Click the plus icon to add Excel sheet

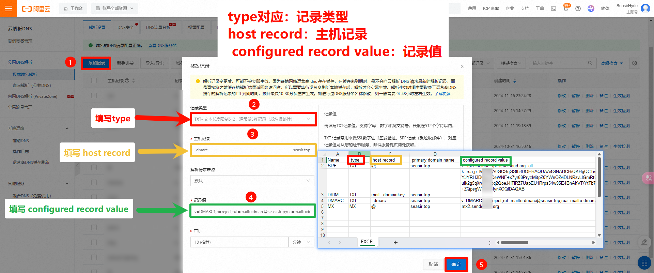pyautogui.click(x=395, y=243)
